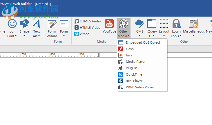This screenshot has height=125, width=212.
Task: Click the Plug-In plug icon
Action: click(121, 68)
